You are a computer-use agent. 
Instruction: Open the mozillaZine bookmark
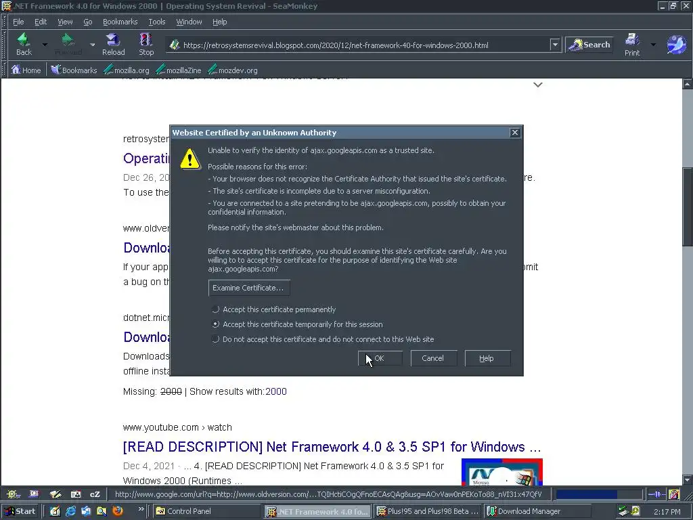(179, 70)
